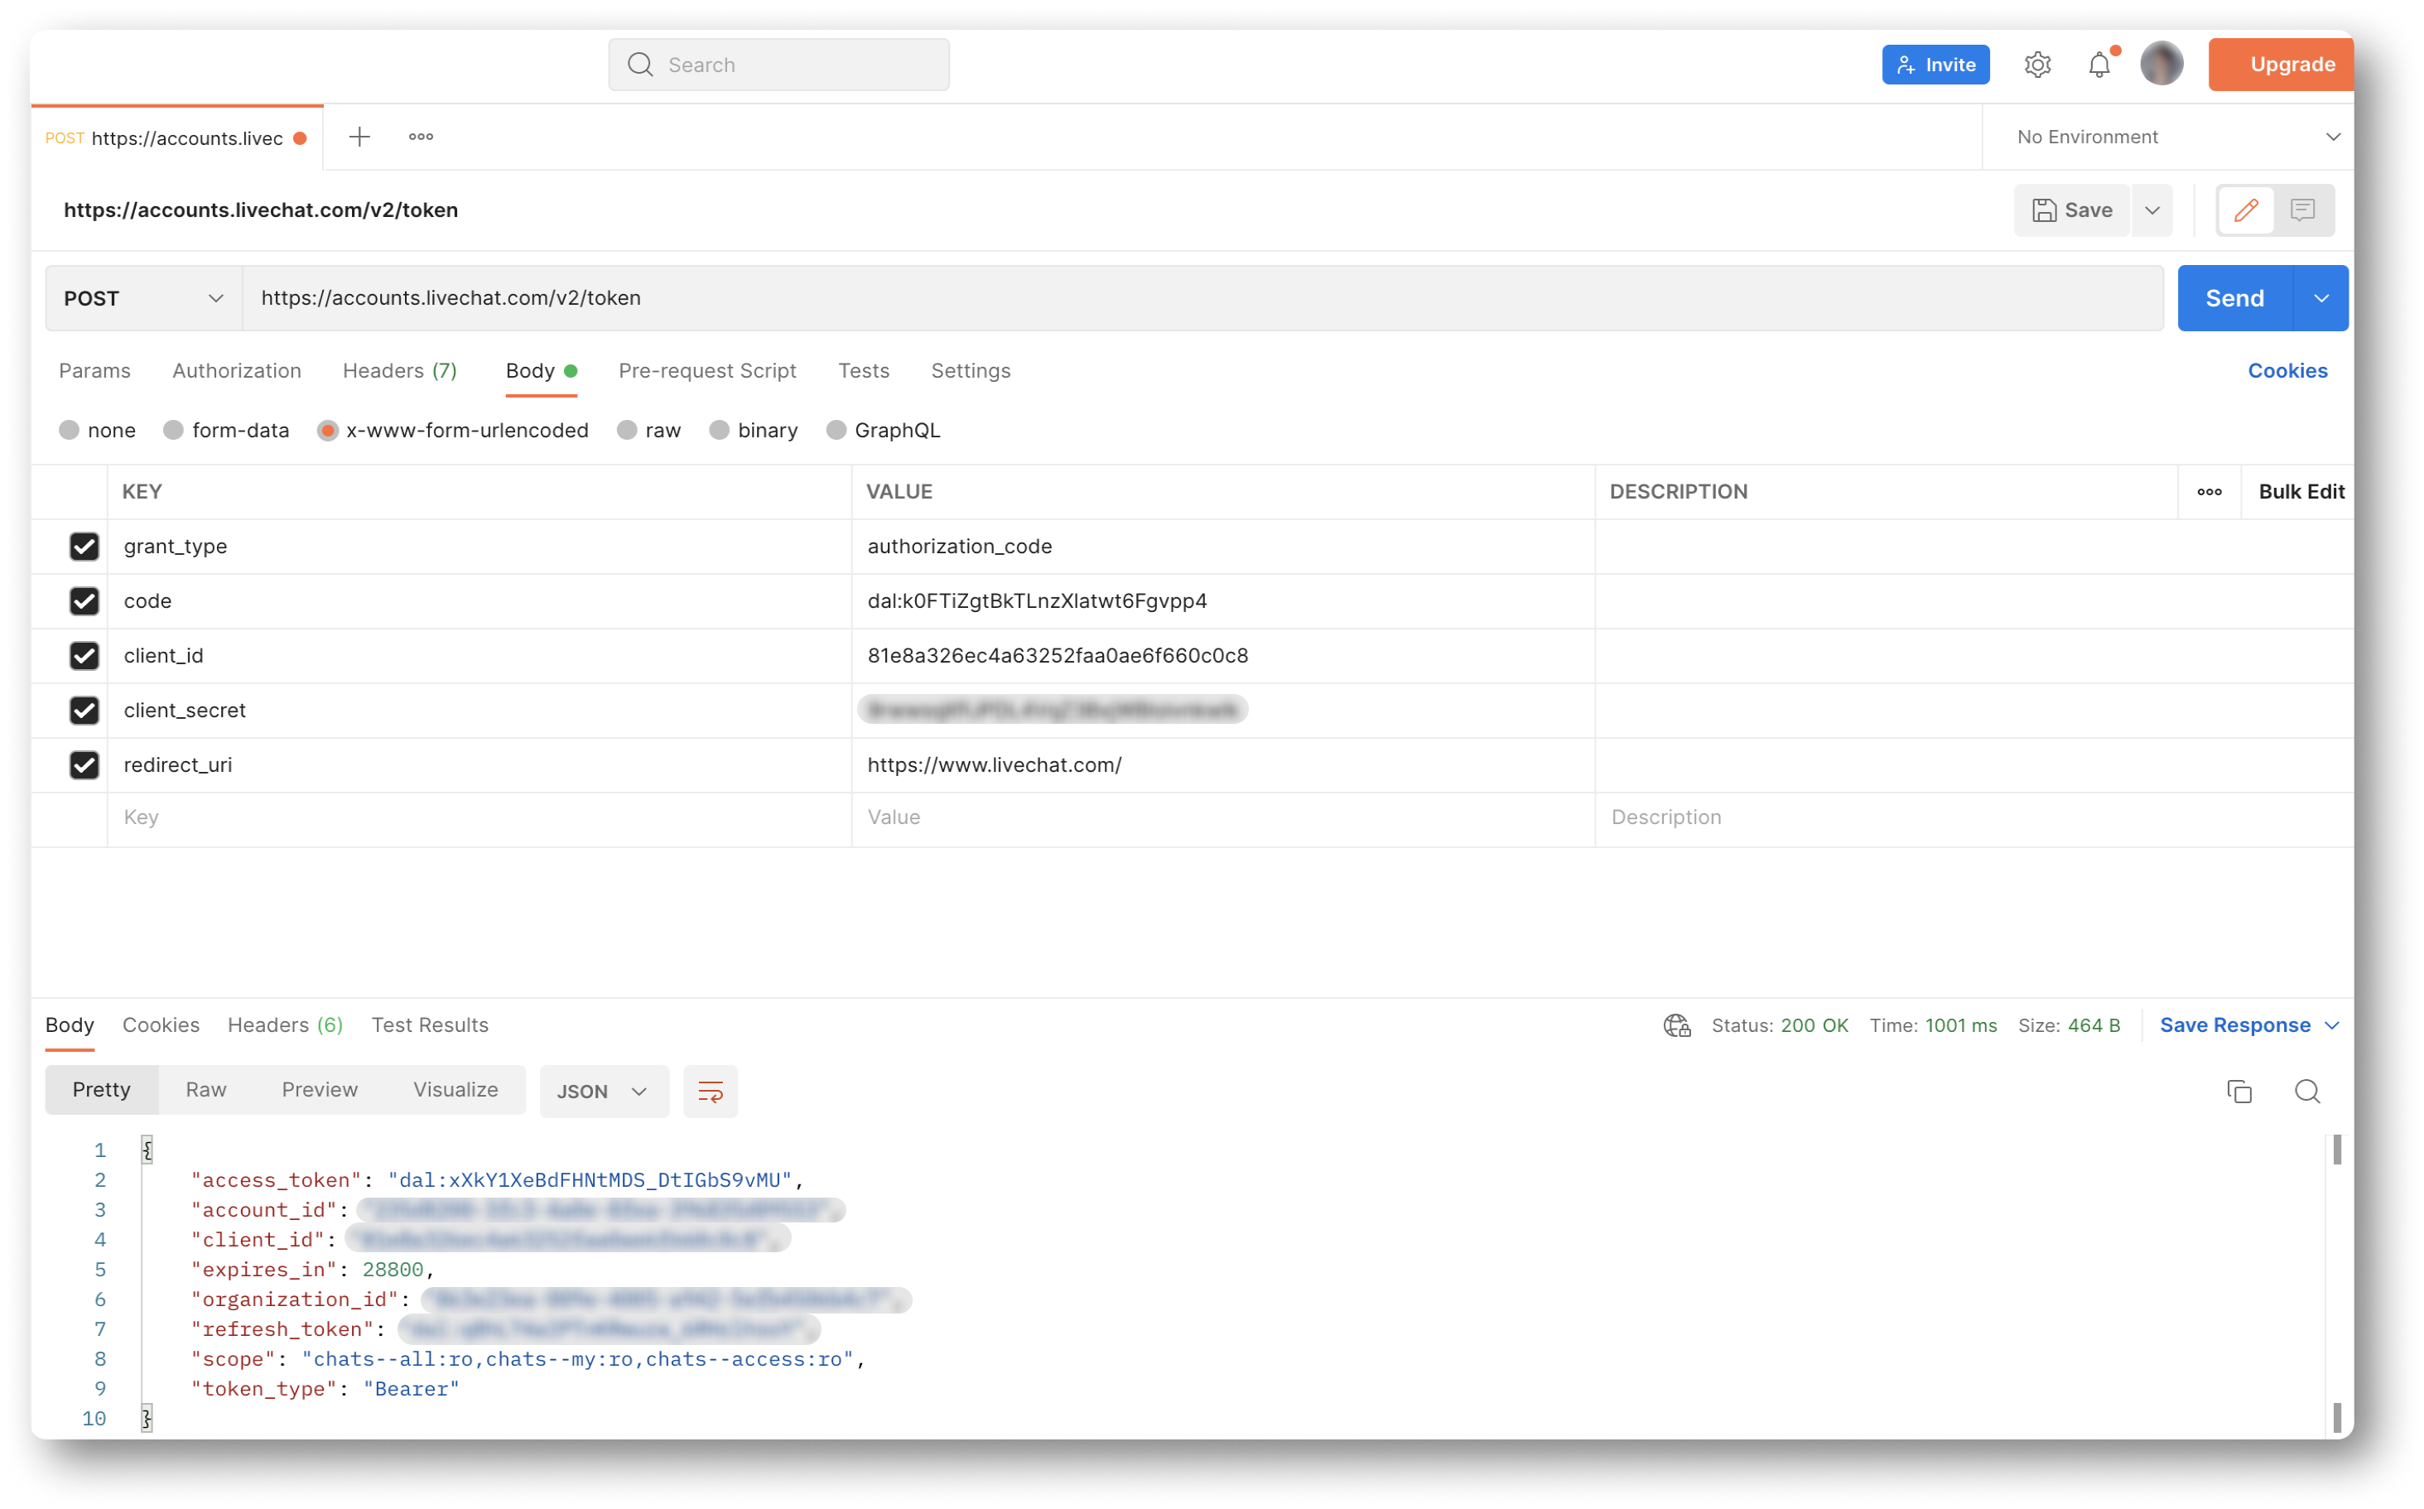This screenshot has height=1509, width=2424.
Task: Click the Bulk Edit button in body table
Action: [x=2297, y=490]
